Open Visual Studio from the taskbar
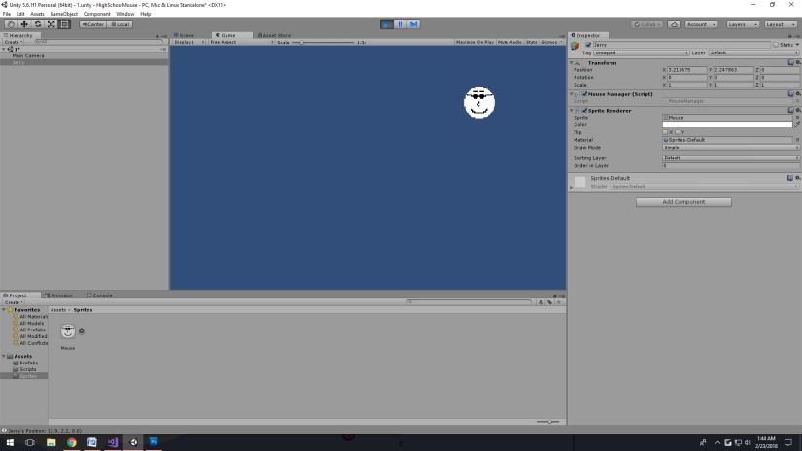 (x=112, y=442)
